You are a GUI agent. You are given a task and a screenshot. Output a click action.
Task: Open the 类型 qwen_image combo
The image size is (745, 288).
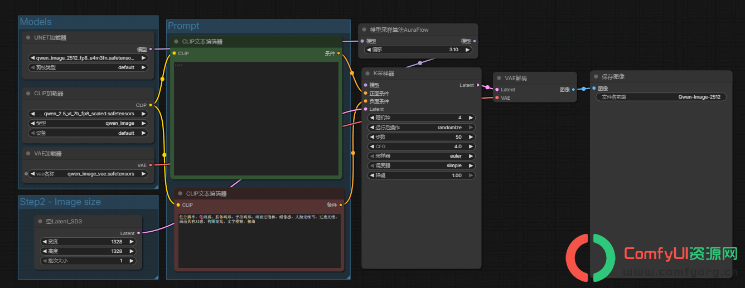tap(88, 123)
